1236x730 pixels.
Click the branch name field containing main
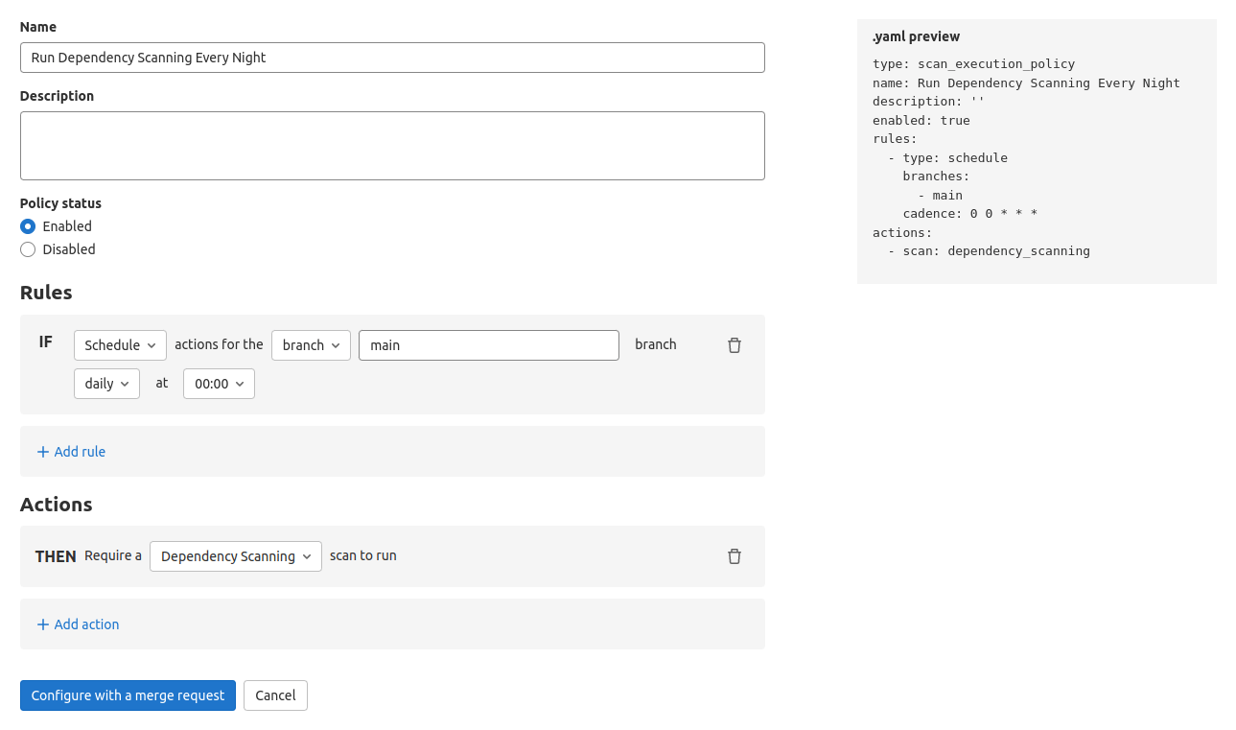pyautogui.click(x=488, y=344)
